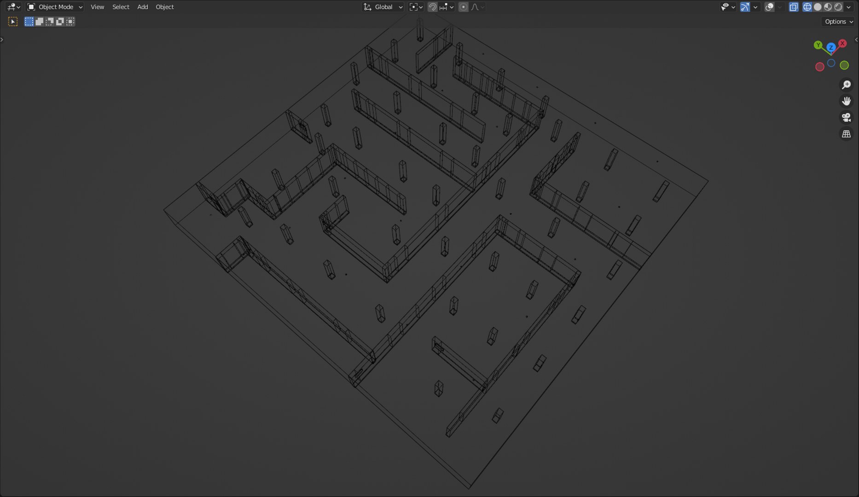Toggle proportional editing
859x497 pixels.
[464, 7]
